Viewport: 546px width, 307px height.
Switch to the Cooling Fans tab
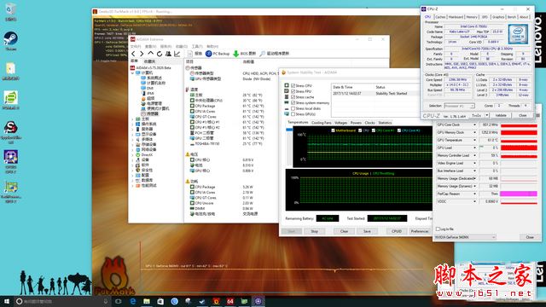[321, 123]
